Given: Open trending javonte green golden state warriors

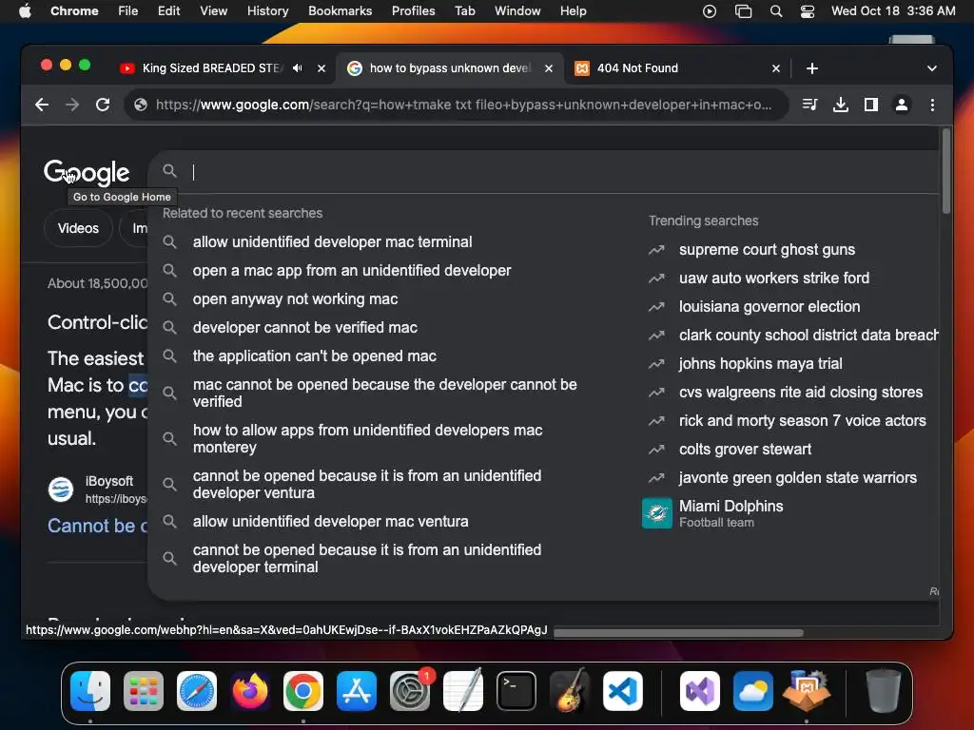Looking at the screenshot, I should coord(798,477).
